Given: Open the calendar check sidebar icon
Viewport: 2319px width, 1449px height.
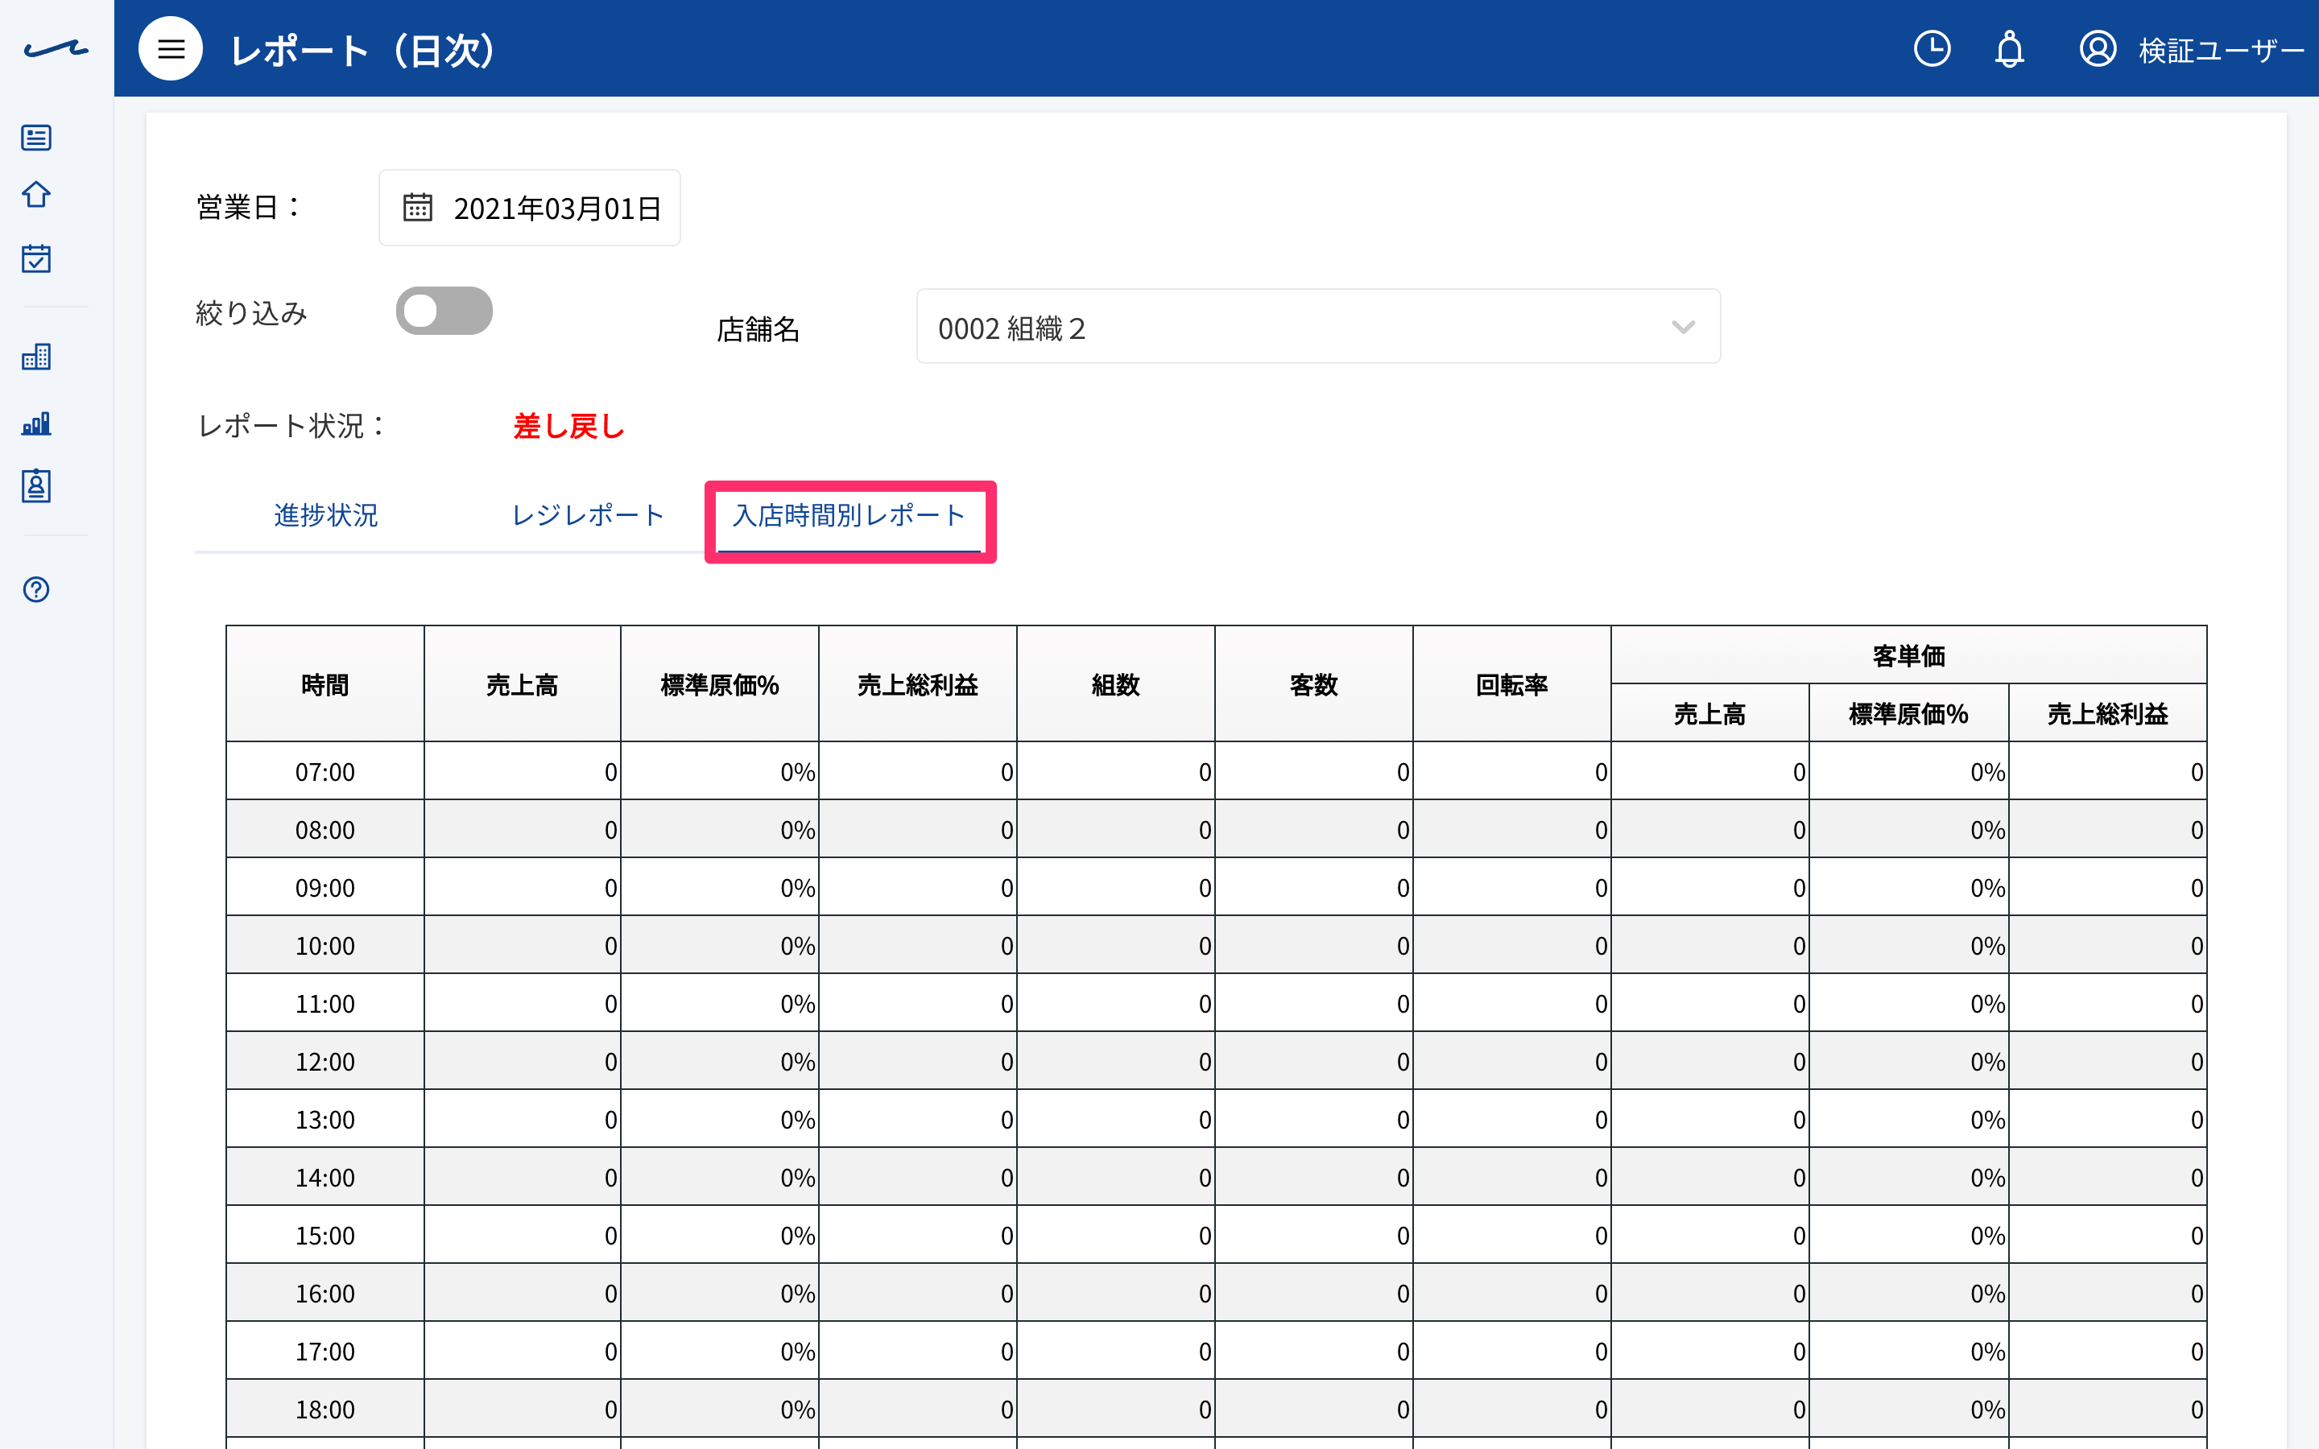Looking at the screenshot, I should 36,258.
